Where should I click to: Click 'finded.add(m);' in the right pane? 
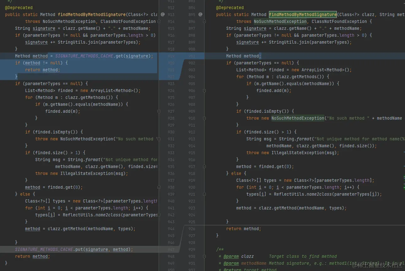point(274,90)
